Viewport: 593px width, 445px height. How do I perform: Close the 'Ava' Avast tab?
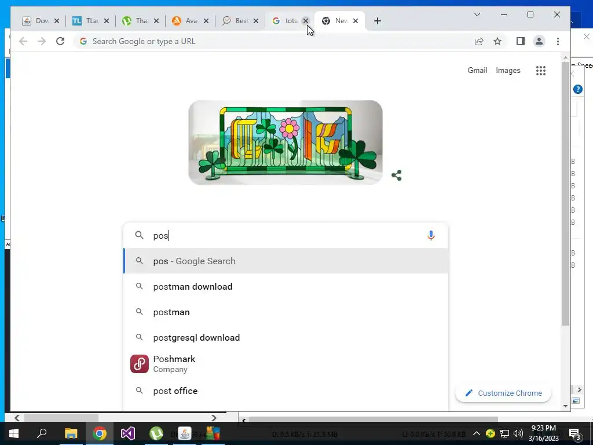click(x=206, y=21)
